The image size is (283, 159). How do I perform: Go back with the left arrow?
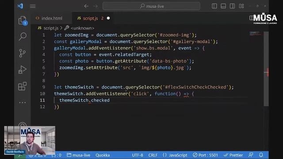(86, 6)
